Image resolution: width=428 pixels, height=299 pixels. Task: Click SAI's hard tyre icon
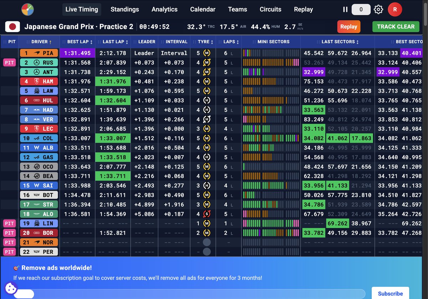pyautogui.click(x=207, y=186)
